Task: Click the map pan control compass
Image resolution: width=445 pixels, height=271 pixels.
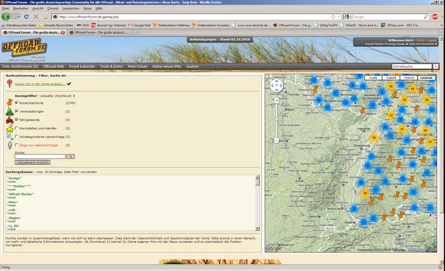Action: pos(277,85)
